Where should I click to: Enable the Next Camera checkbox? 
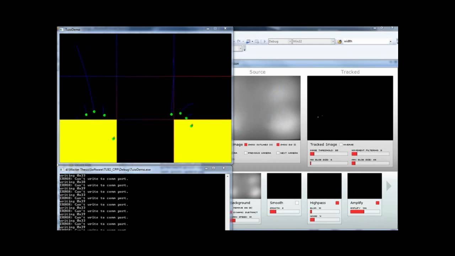point(278,153)
